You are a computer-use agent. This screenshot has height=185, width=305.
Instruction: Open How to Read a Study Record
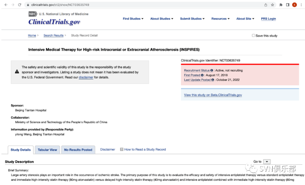(x=145, y=149)
